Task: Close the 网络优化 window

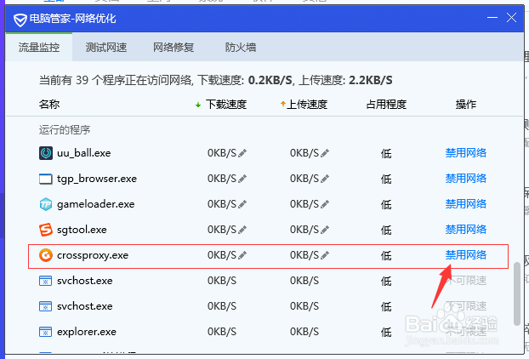Action: 511,17
